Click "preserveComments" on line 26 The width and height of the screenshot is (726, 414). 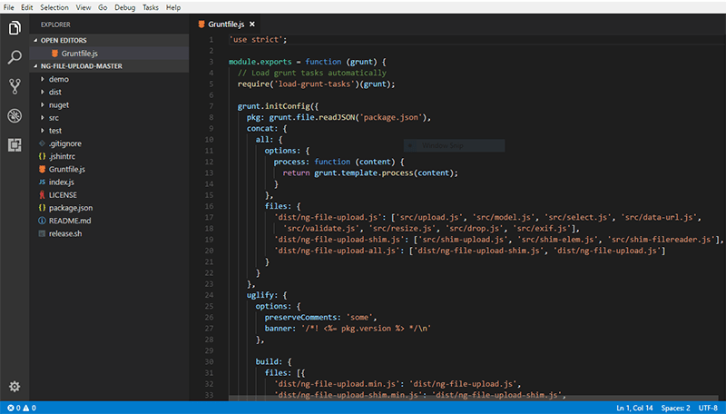(303, 317)
